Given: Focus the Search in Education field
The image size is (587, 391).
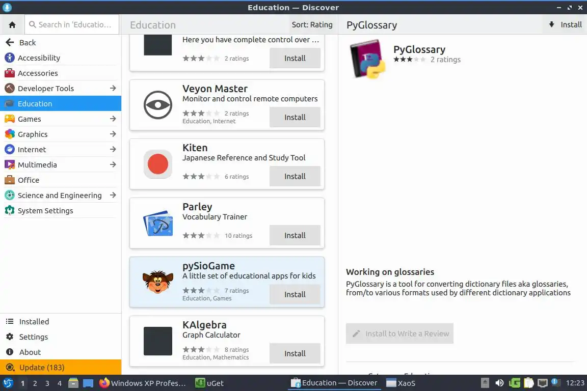Looking at the screenshot, I should [x=72, y=25].
